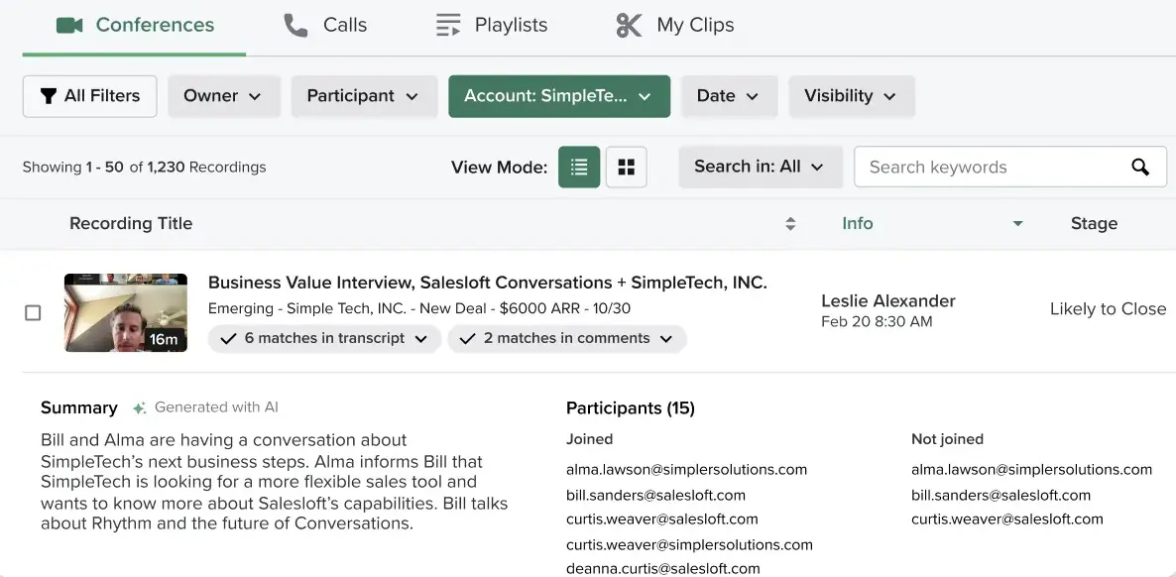Switch to list view mode

(579, 167)
